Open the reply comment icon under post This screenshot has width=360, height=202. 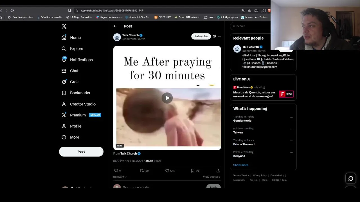pos(116,171)
